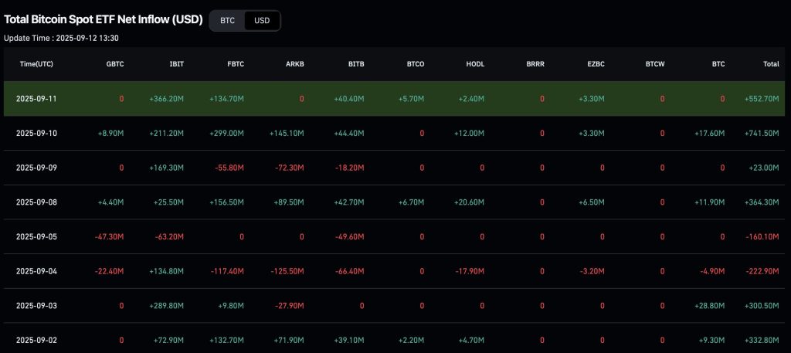
Task: Click the HODL column header
Action: point(475,64)
